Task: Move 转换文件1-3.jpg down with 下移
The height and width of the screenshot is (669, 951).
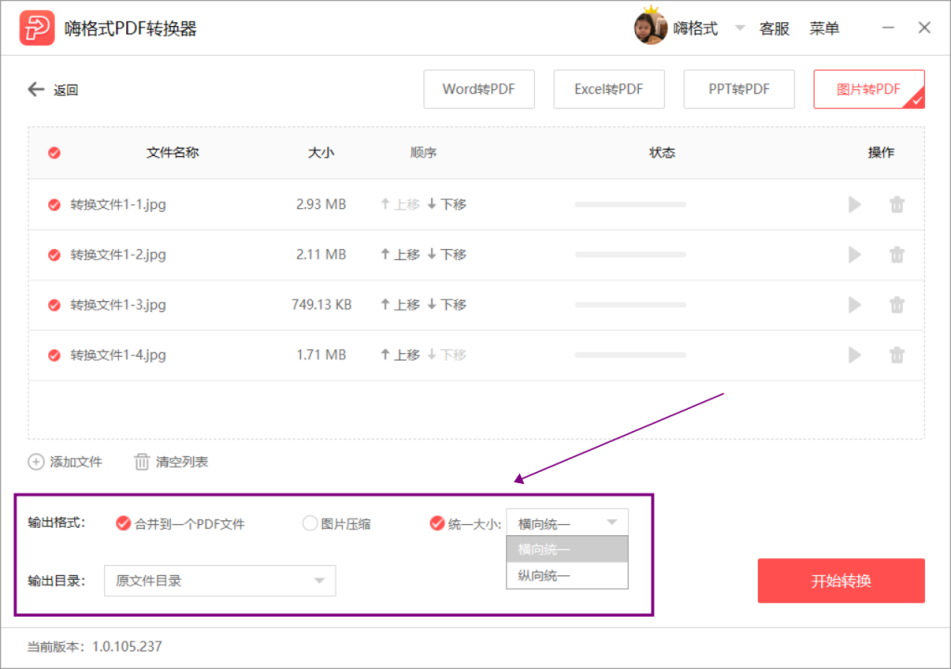Action: click(447, 305)
